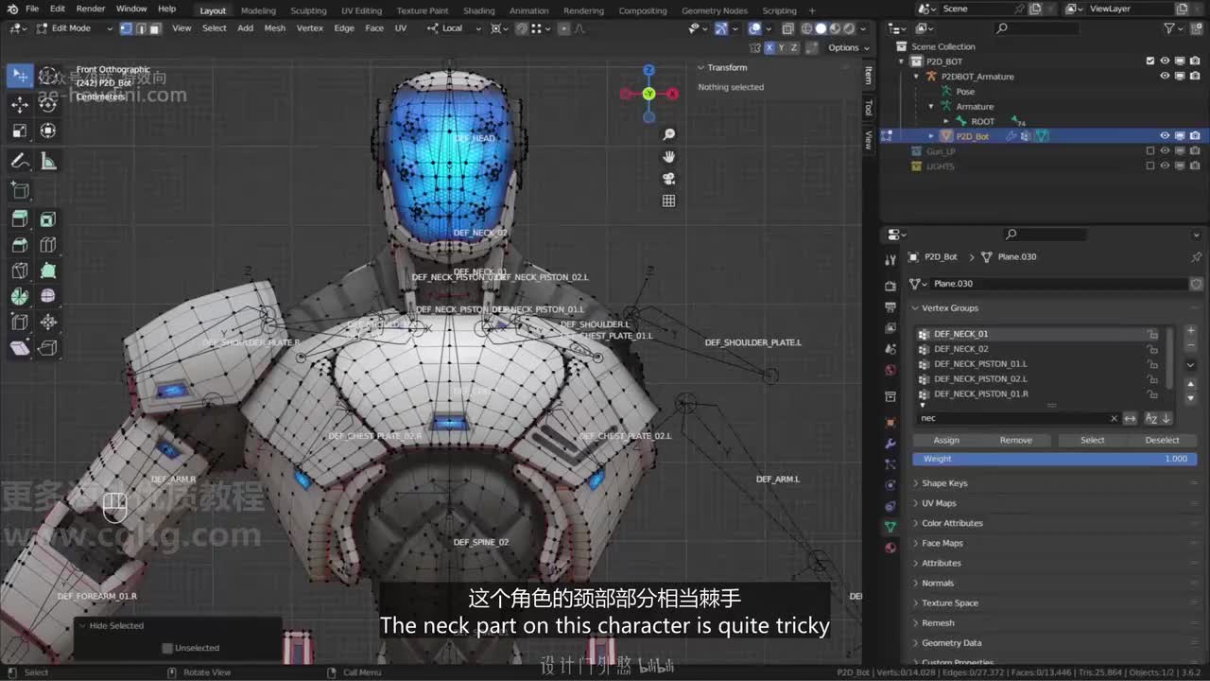Open the File menu
1210x681 pixels.
(x=32, y=9)
